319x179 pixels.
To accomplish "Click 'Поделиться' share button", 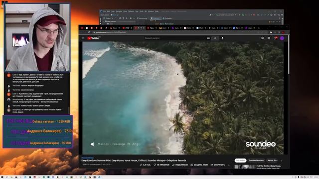I will point(180,165).
